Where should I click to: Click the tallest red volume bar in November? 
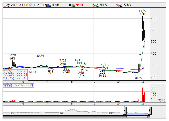point(142,95)
